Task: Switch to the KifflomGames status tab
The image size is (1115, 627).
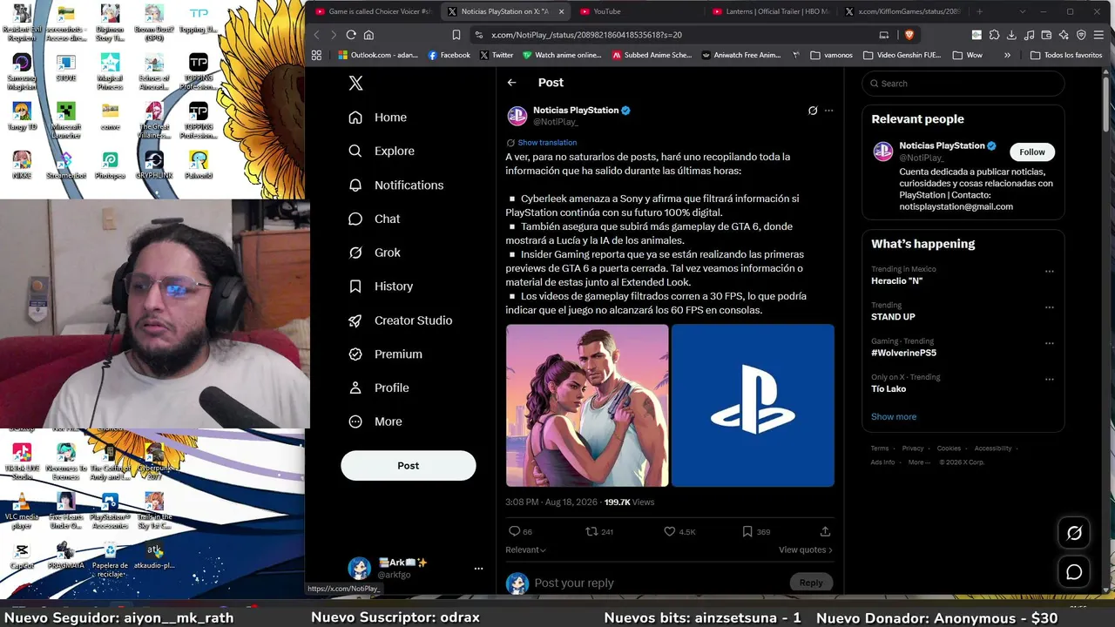Action: pos(902,11)
